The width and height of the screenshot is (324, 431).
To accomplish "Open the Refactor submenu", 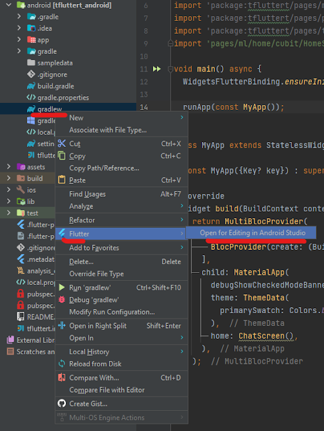I will click(x=121, y=220).
